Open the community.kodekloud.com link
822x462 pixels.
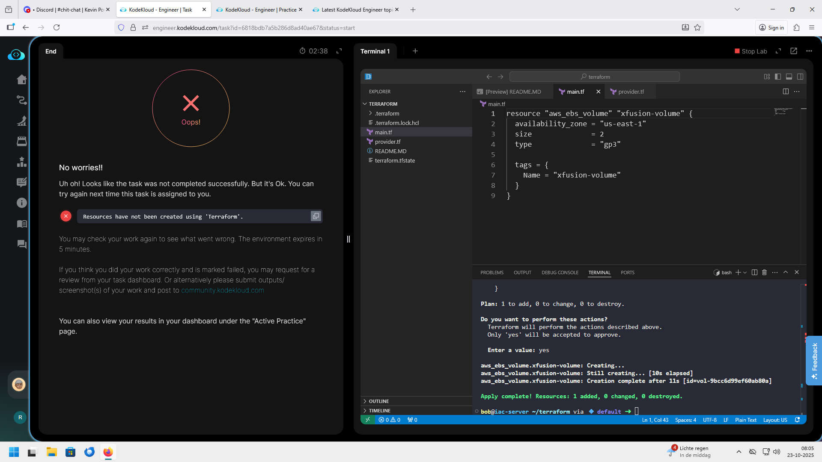pos(222,290)
